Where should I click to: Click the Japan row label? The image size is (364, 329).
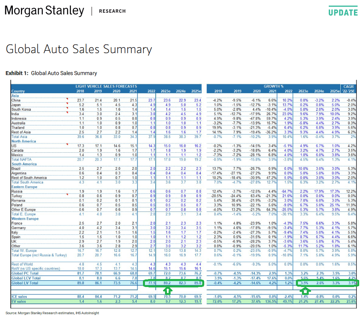(x=16, y=105)
